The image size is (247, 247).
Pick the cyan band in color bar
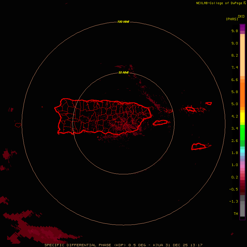tap(242, 151)
